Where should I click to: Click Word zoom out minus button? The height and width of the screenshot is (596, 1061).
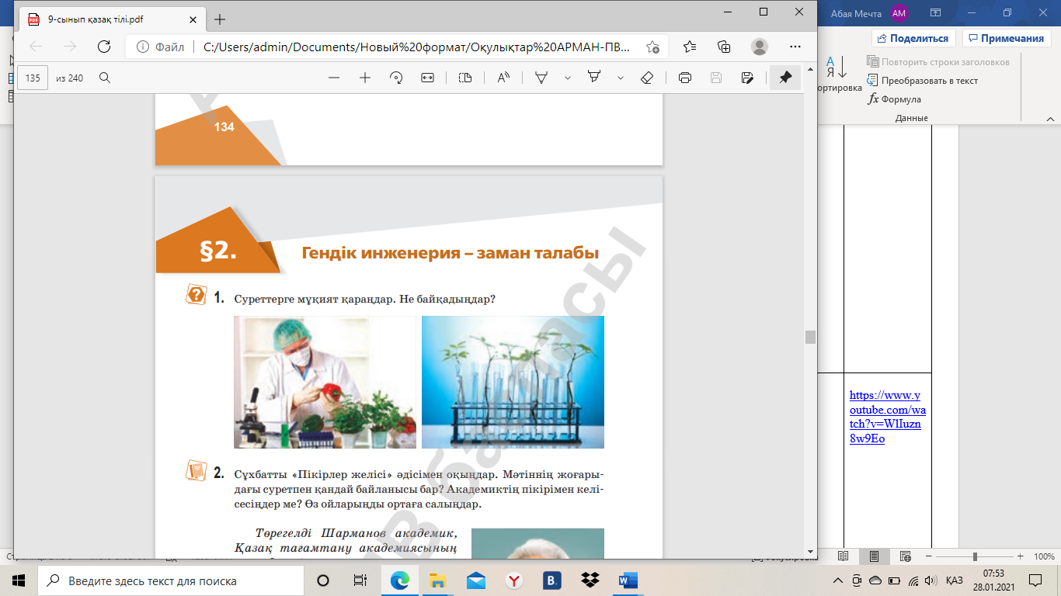coord(929,556)
